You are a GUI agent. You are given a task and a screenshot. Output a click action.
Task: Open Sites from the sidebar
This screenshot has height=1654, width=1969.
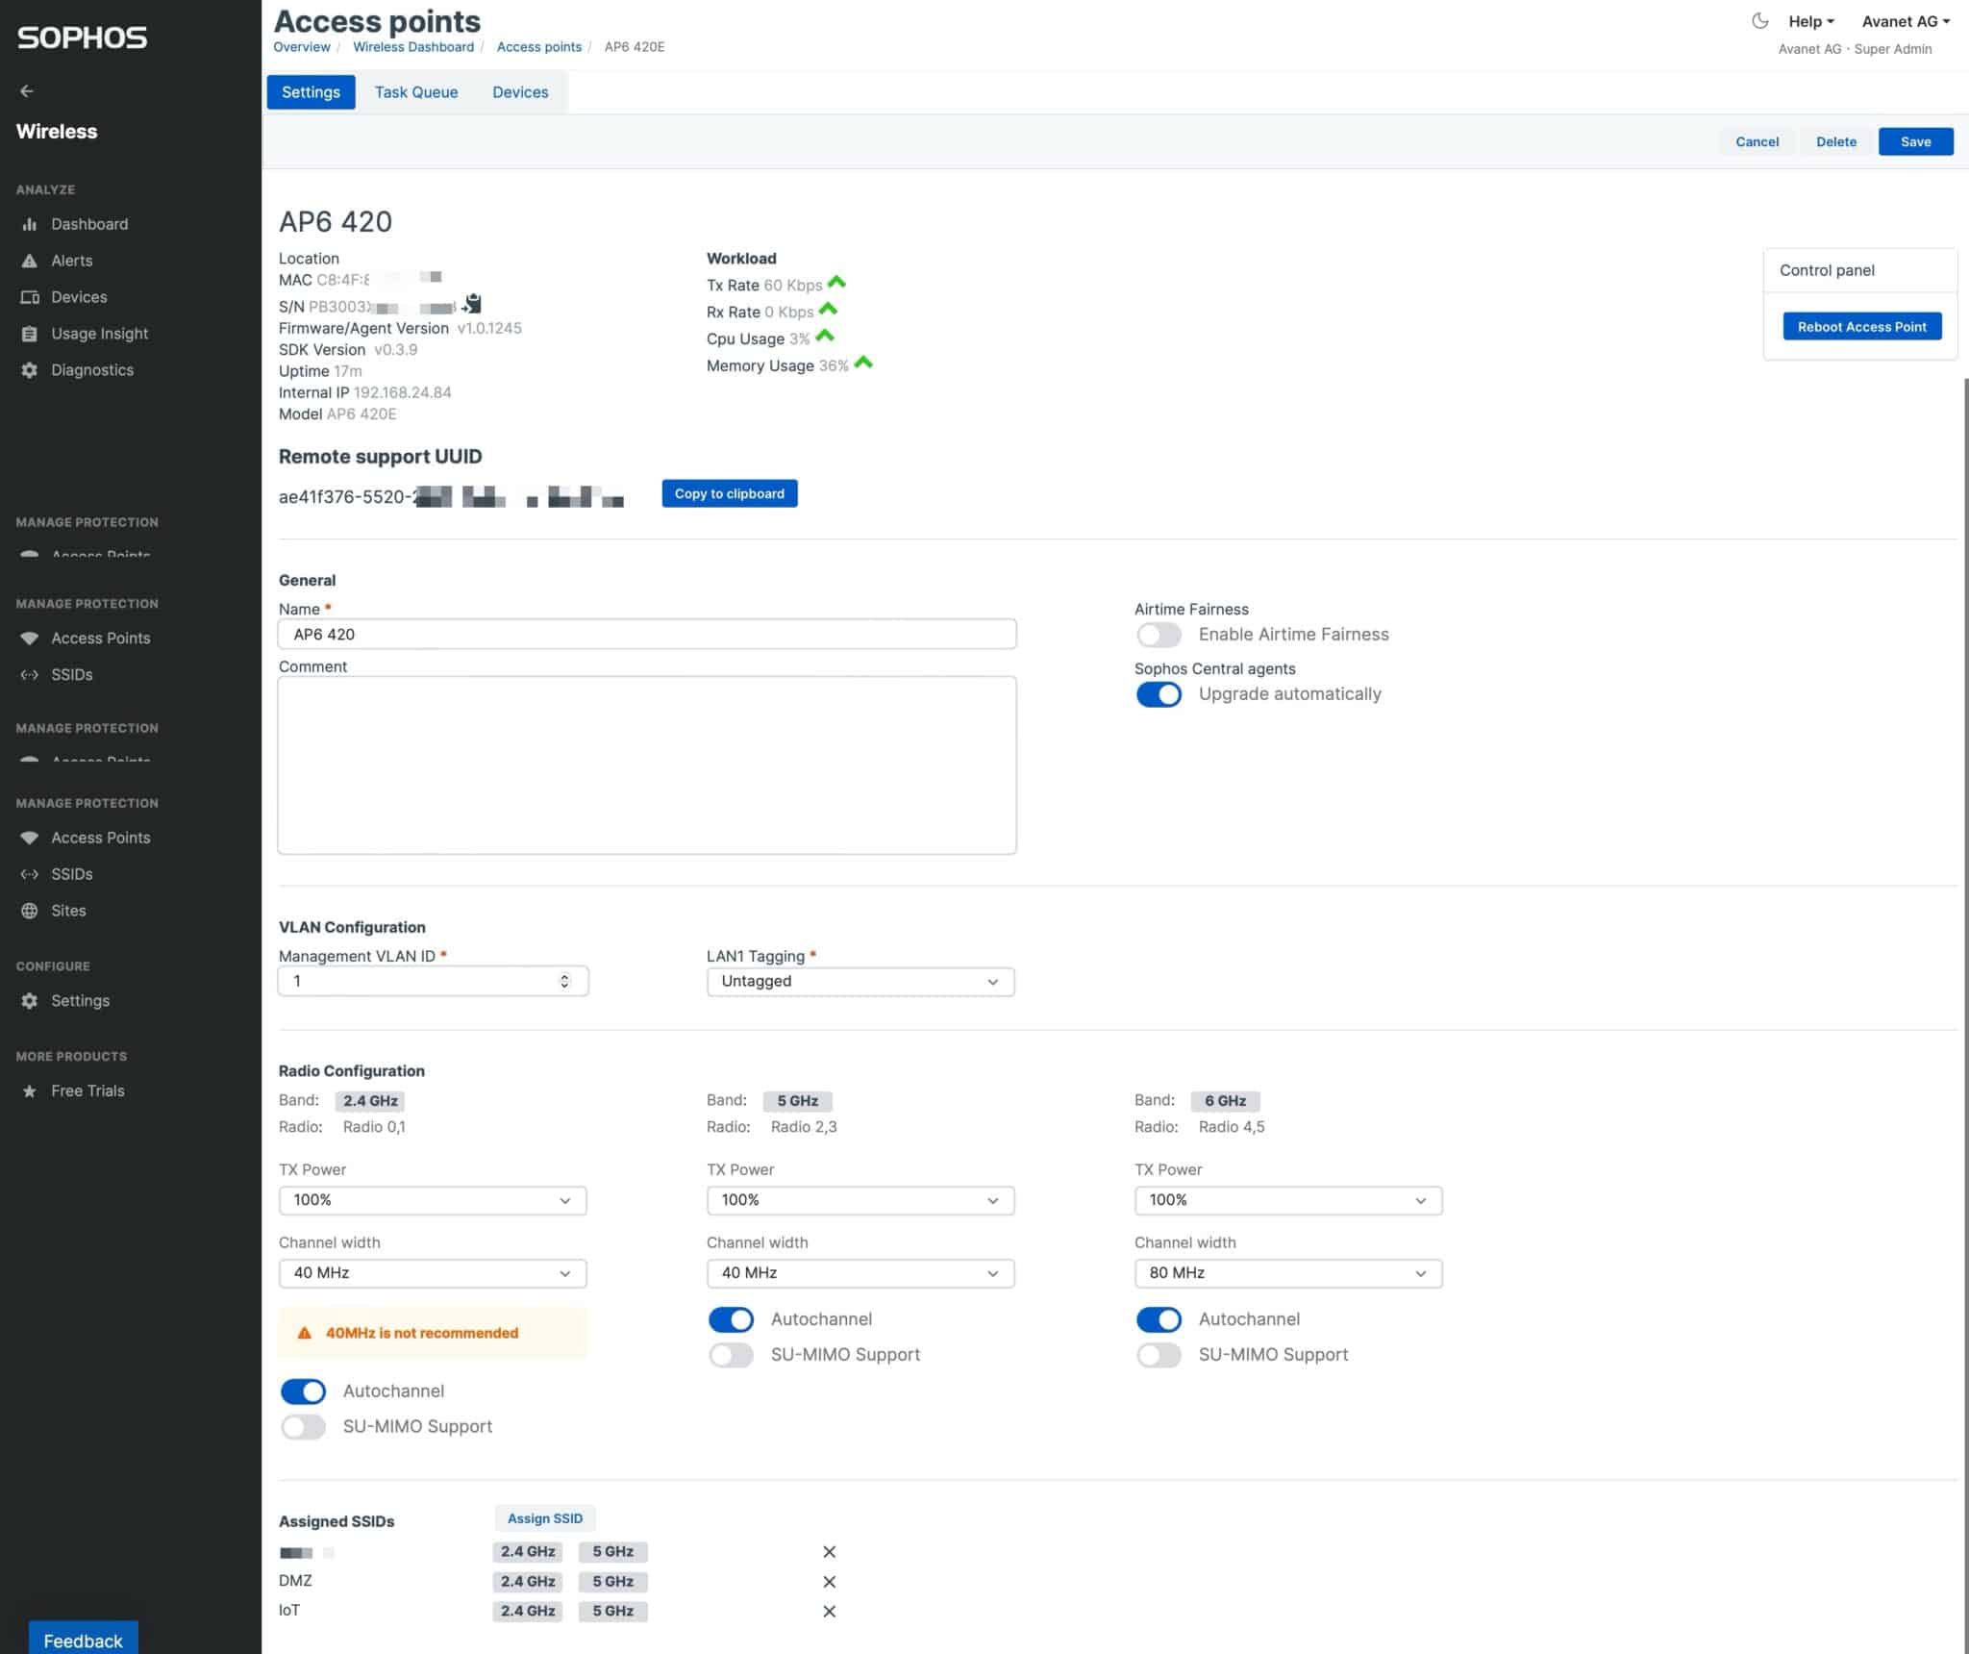67,910
